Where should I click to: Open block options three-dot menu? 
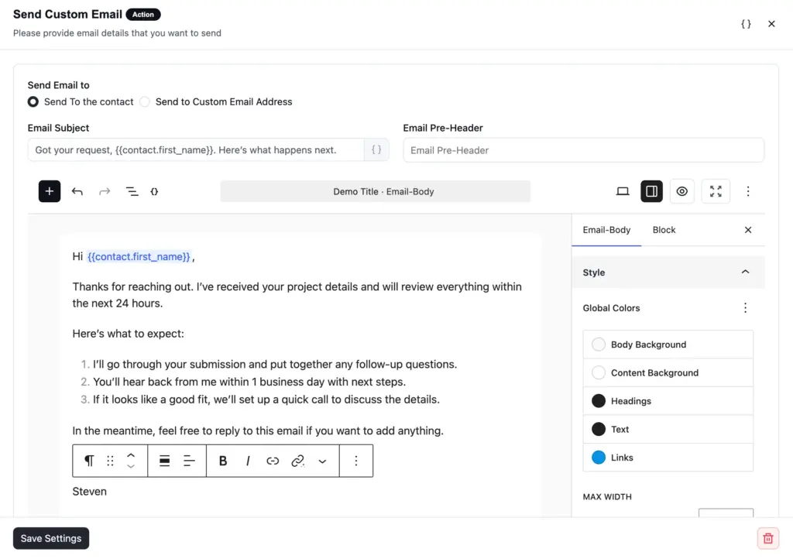(356, 461)
